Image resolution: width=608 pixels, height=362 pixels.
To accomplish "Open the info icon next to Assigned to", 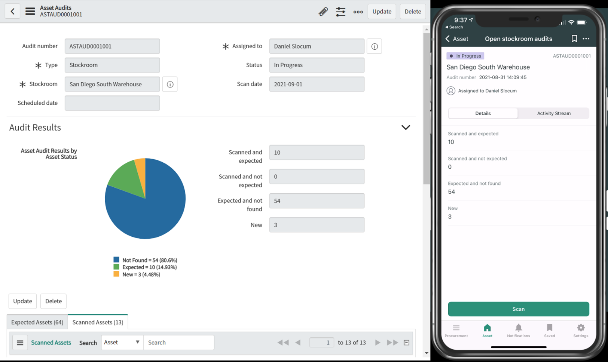I will 374,46.
